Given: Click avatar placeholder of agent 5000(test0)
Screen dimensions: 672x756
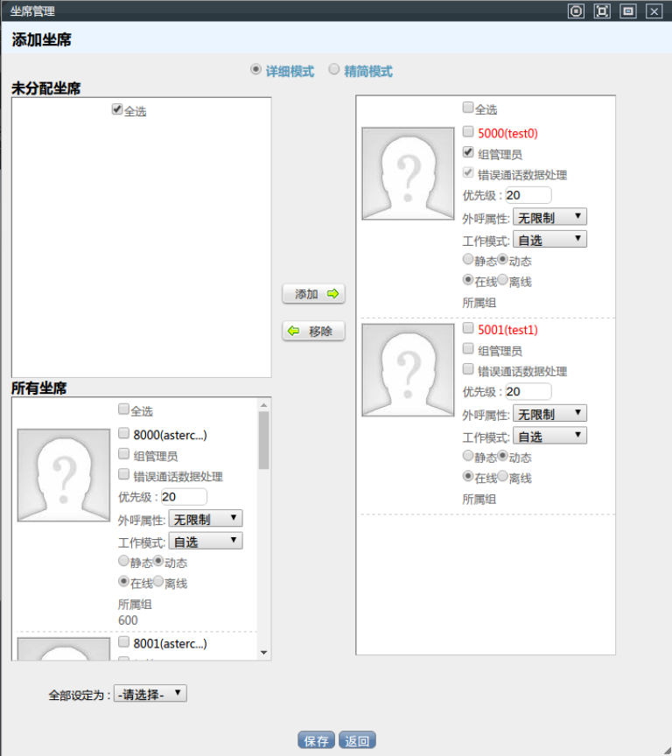Looking at the screenshot, I should tap(408, 173).
